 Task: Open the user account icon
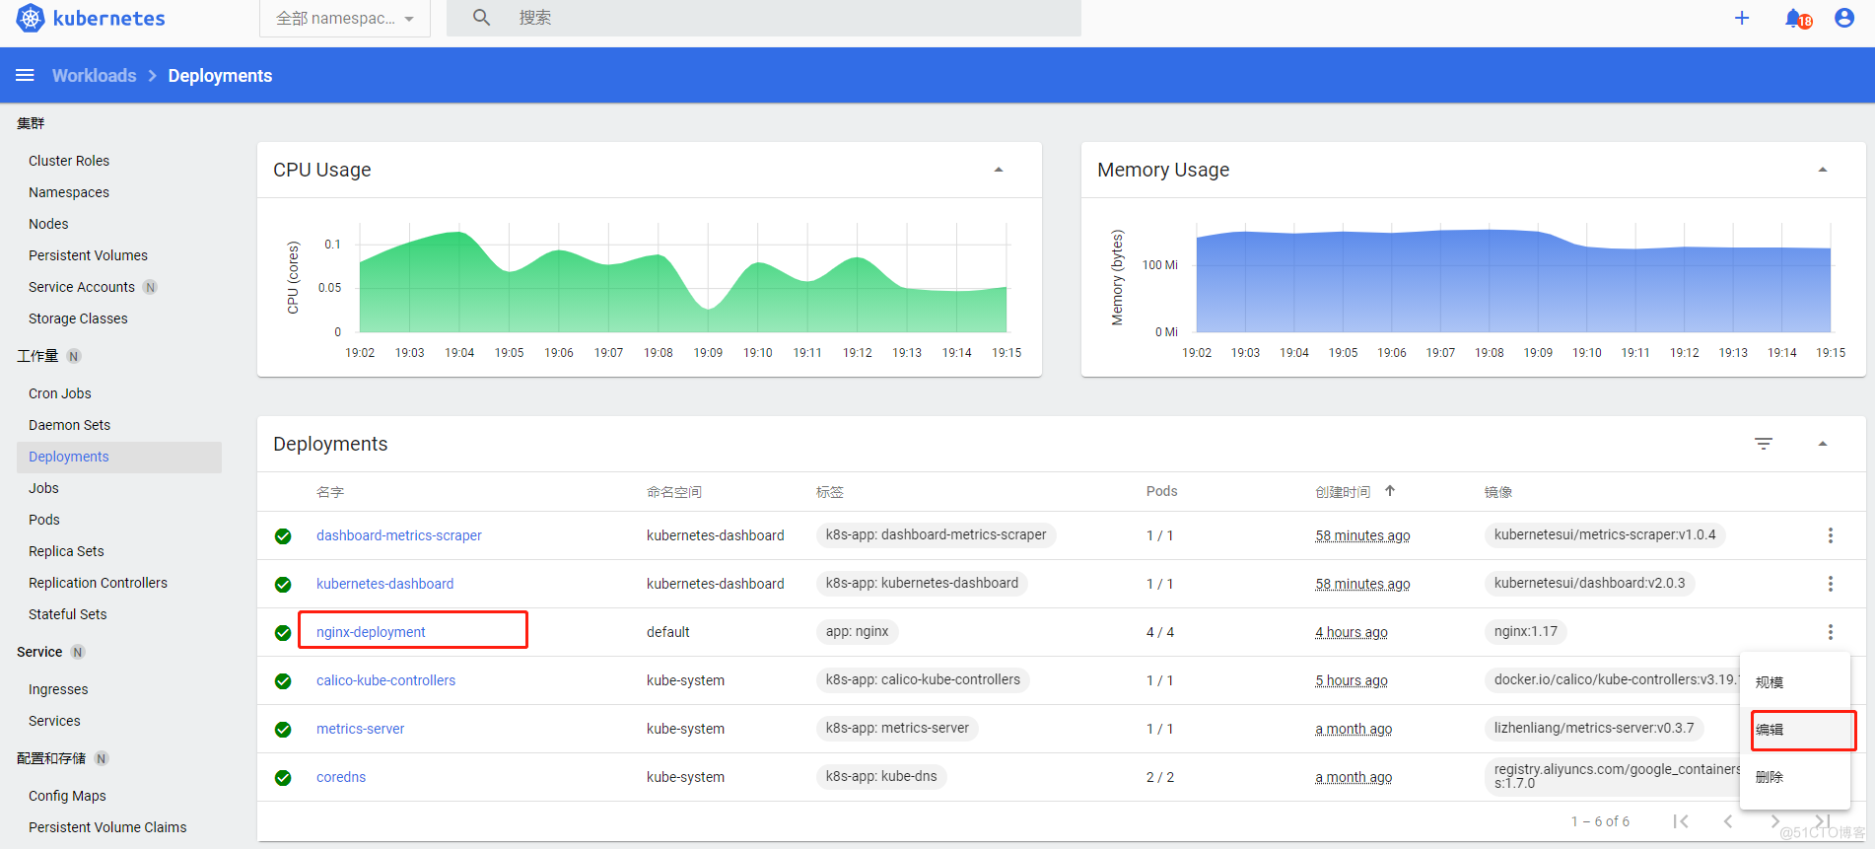(x=1844, y=18)
